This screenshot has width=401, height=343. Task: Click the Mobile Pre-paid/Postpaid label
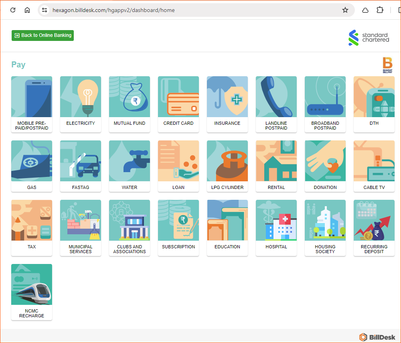(32, 126)
